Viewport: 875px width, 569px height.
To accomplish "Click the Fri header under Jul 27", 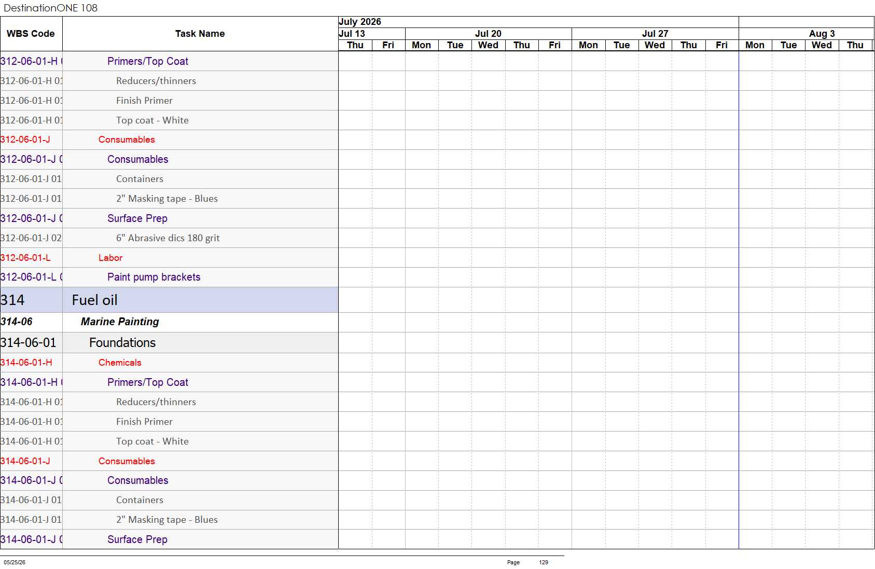I will tap(722, 45).
